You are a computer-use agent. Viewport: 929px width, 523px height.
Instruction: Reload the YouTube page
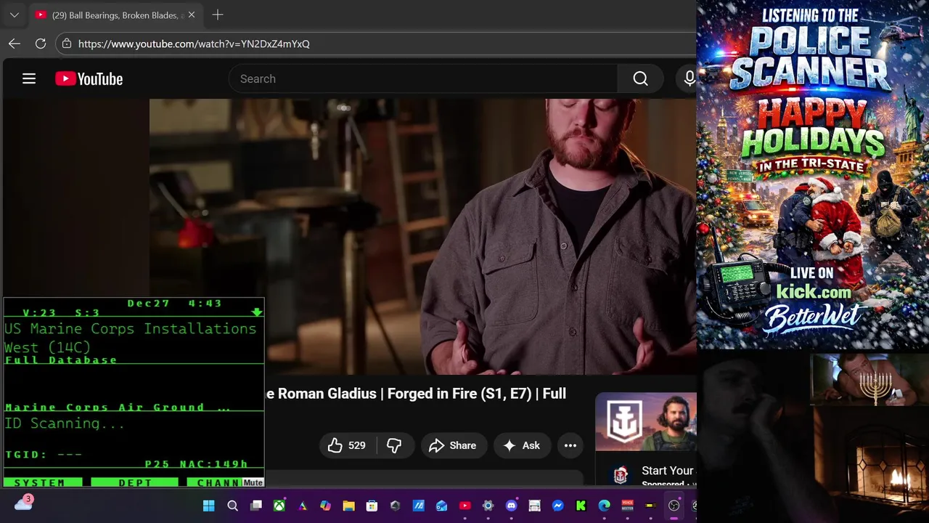(x=41, y=44)
